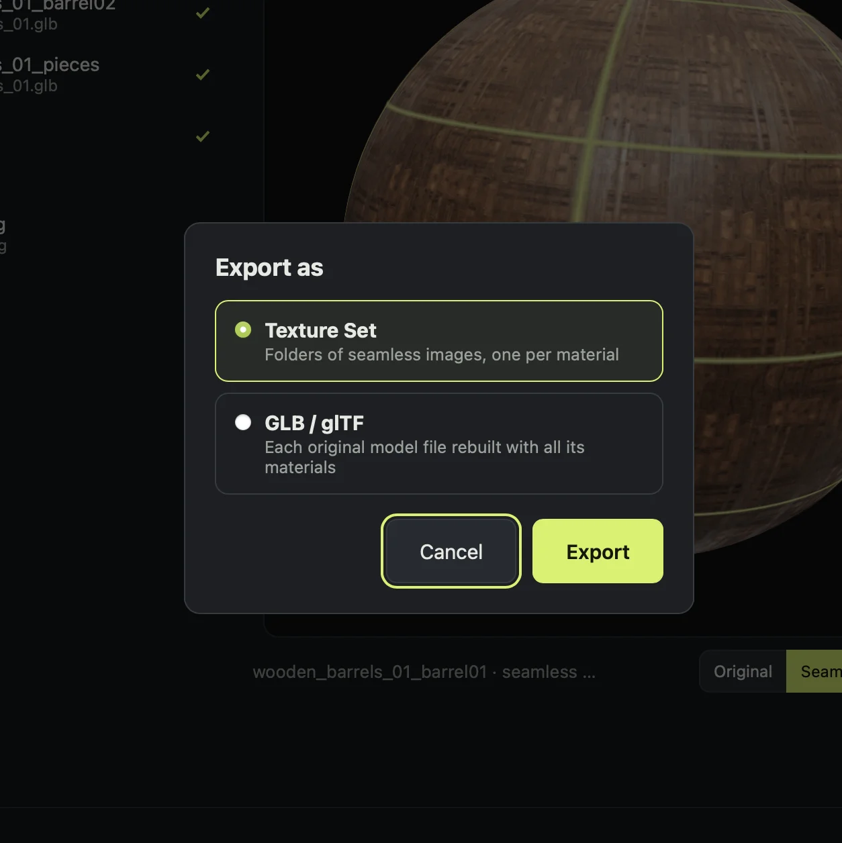This screenshot has width=842, height=843.
Task: Click the wooden_barrels_01_barrel01 seamless caption
Action: tap(424, 672)
